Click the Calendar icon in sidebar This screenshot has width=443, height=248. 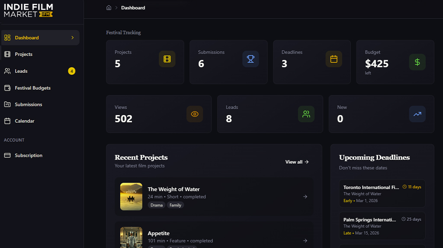7,121
